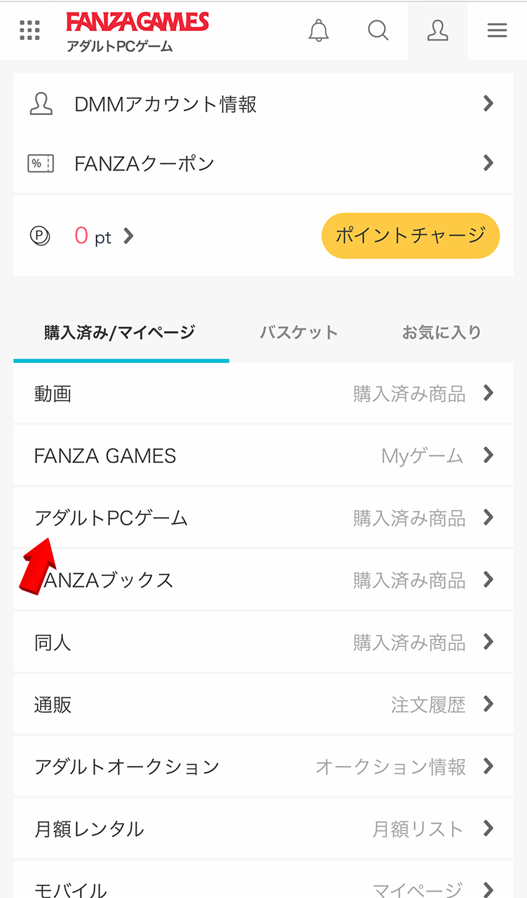Open 同人 purchased items row

[x=263, y=642]
